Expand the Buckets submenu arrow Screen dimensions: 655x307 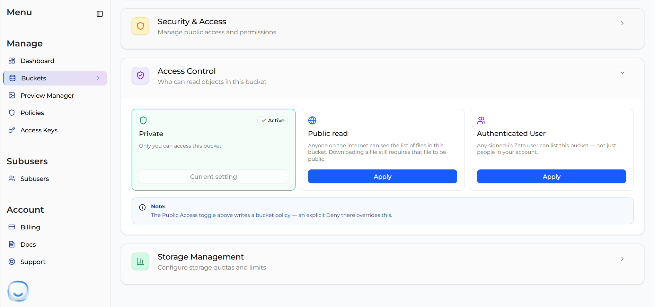point(98,78)
